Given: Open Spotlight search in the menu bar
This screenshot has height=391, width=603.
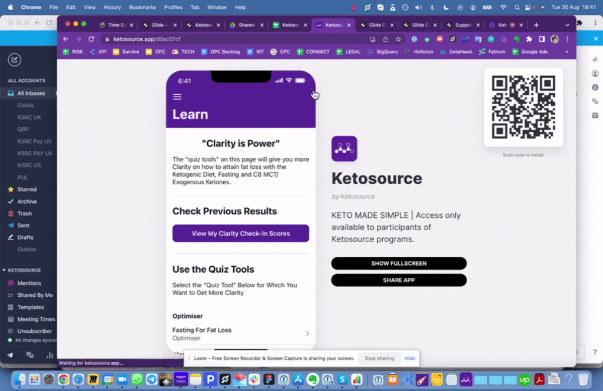Looking at the screenshot, I should point(516,7).
